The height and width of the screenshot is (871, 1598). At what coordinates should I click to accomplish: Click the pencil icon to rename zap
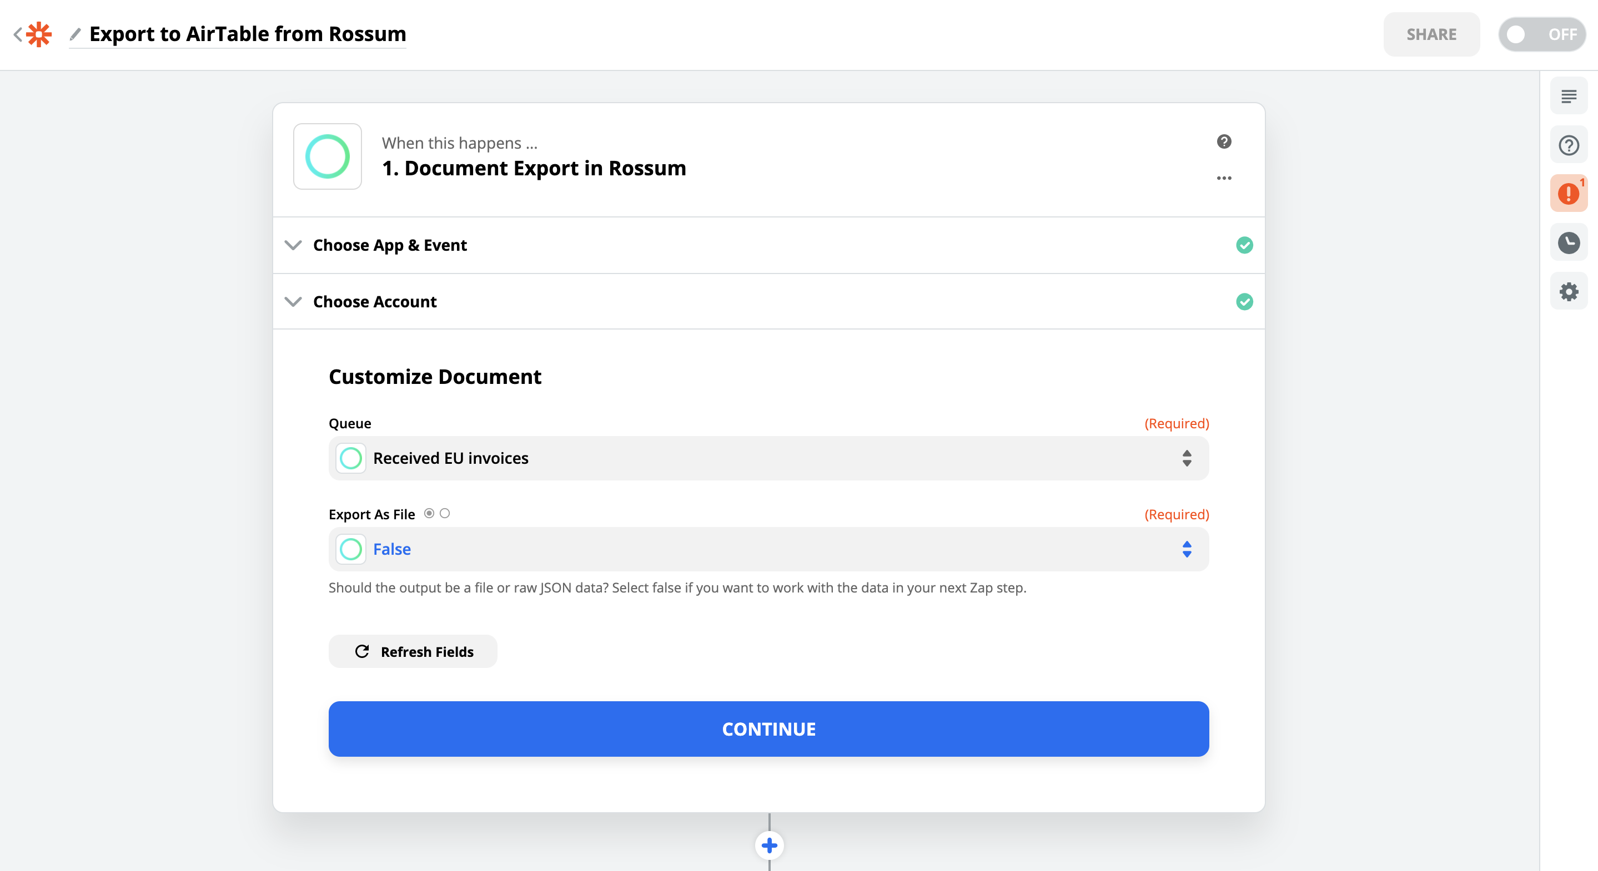pos(75,34)
